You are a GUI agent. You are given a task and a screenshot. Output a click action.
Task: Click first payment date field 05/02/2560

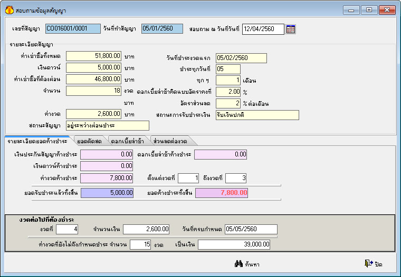[241, 58]
